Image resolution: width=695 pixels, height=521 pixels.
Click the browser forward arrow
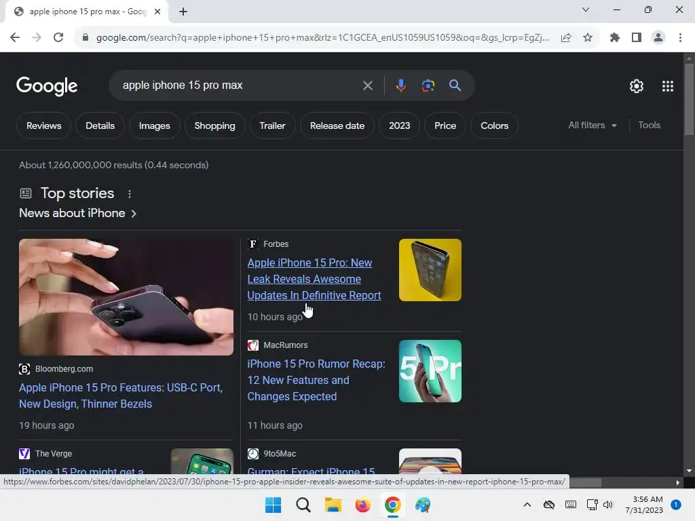37,38
